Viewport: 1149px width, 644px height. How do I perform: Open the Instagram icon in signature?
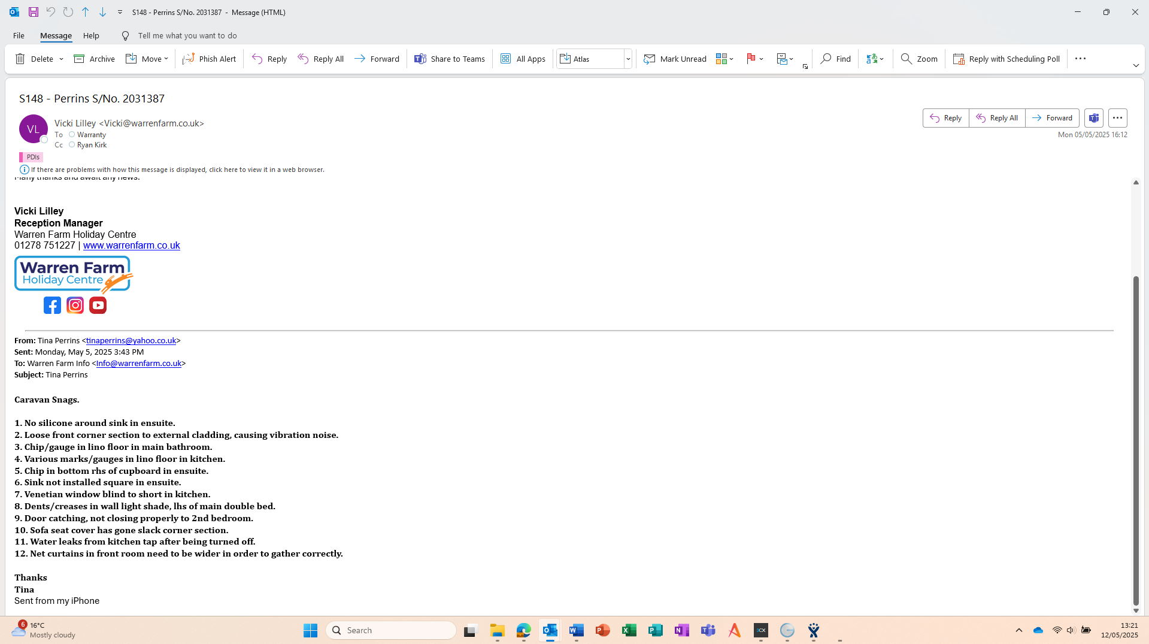(x=75, y=306)
